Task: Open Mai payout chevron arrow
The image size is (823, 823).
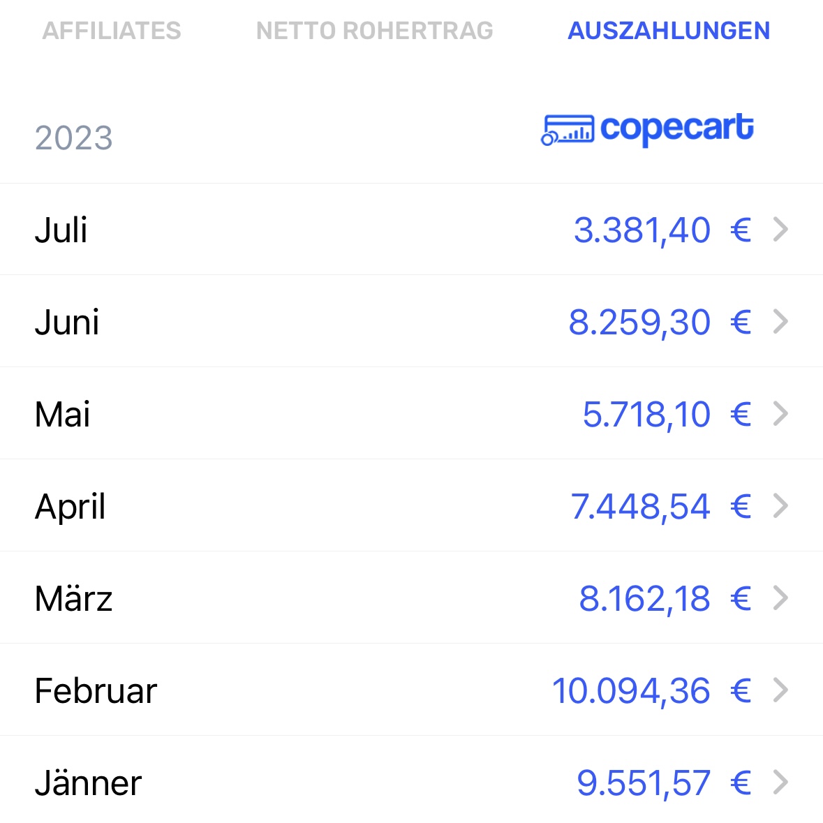Action: click(x=781, y=414)
